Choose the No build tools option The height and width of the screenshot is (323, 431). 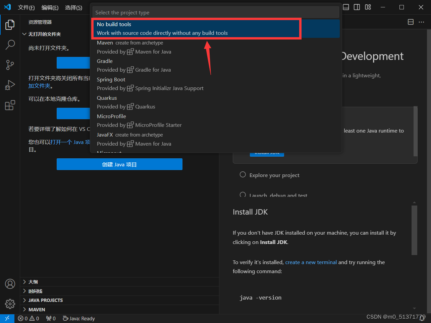(x=216, y=28)
